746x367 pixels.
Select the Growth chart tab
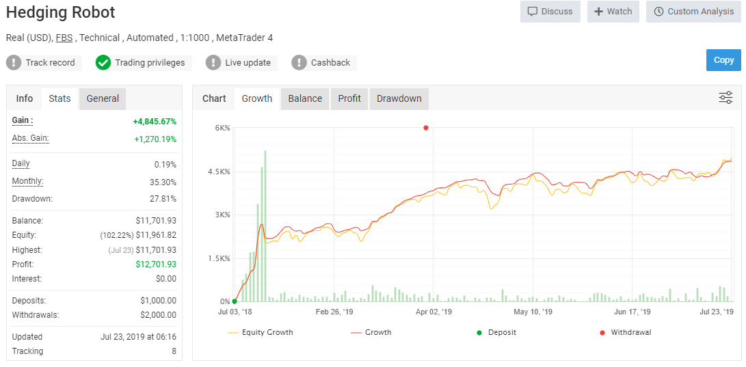pyautogui.click(x=257, y=98)
